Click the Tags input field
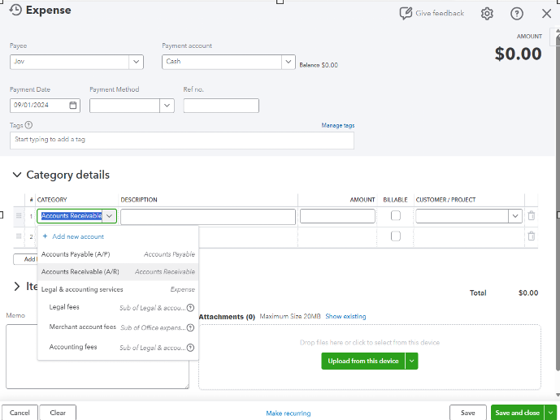The height and width of the screenshot is (420, 560). 182,141
